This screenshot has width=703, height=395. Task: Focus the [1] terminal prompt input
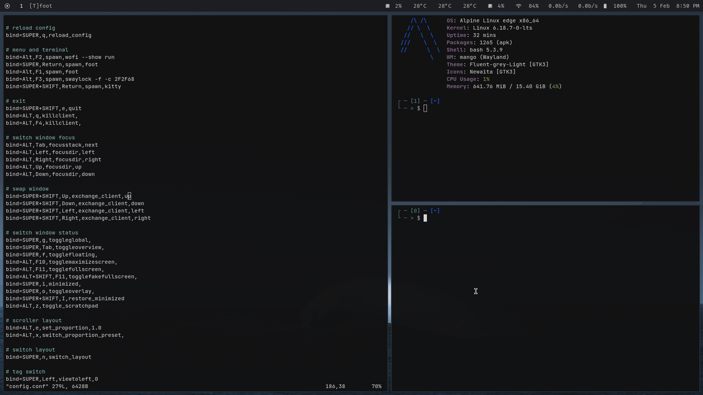pyautogui.click(x=425, y=108)
